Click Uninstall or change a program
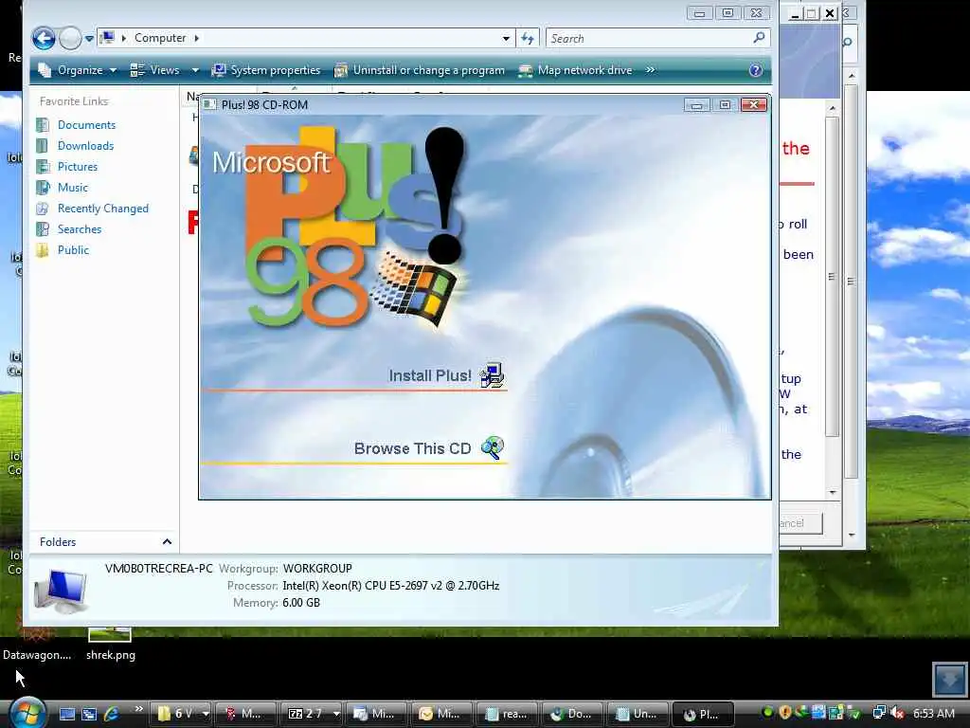 click(x=420, y=70)
